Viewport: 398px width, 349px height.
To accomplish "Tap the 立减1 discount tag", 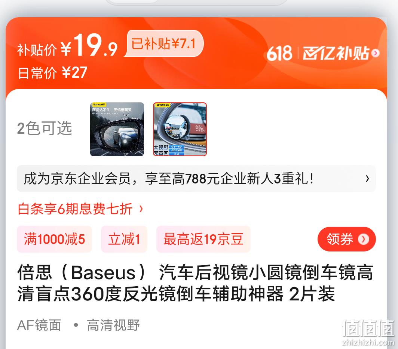I will [x=124, y=239].
